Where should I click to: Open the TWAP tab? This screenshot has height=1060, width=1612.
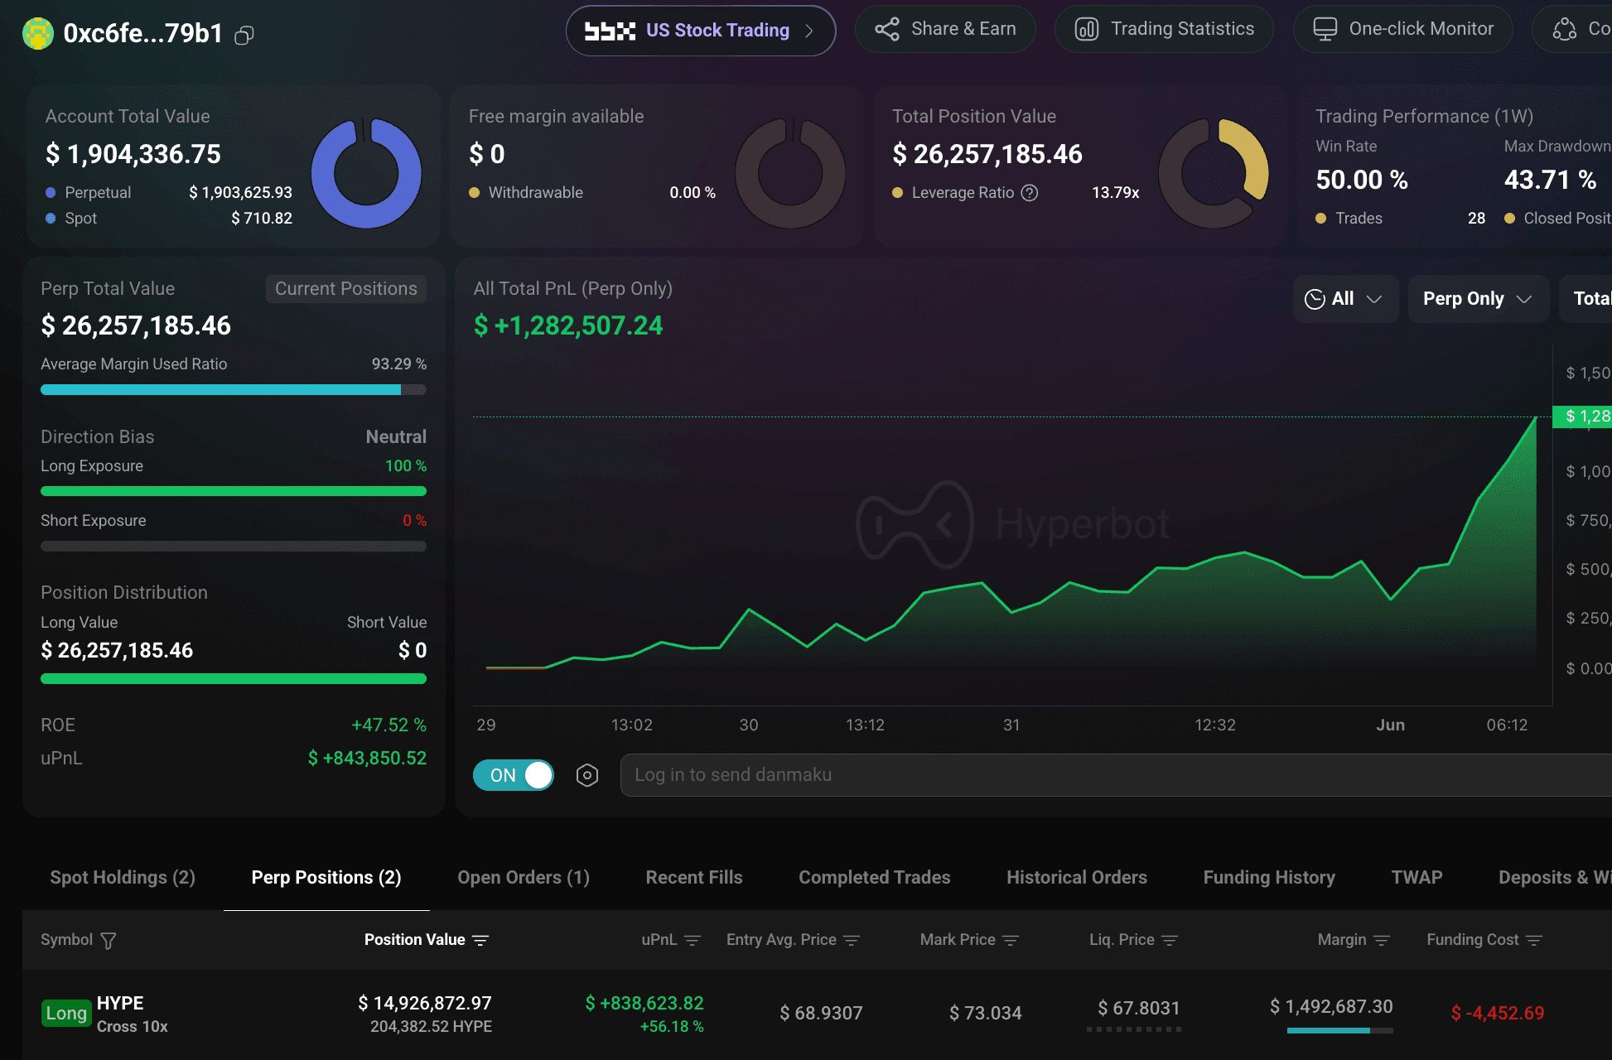pyautogui.click(x=1417, y=878)
